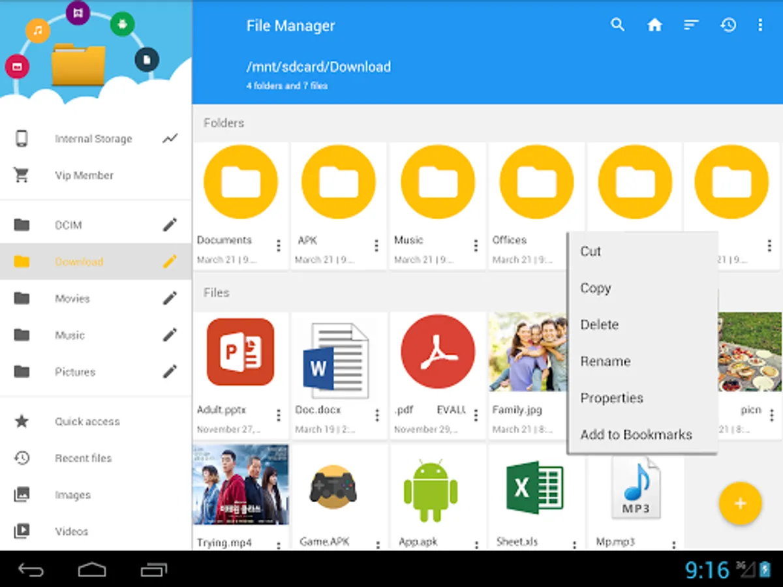
Task: Edit the DCIM bookmark pencil icon
Action: 170,225
